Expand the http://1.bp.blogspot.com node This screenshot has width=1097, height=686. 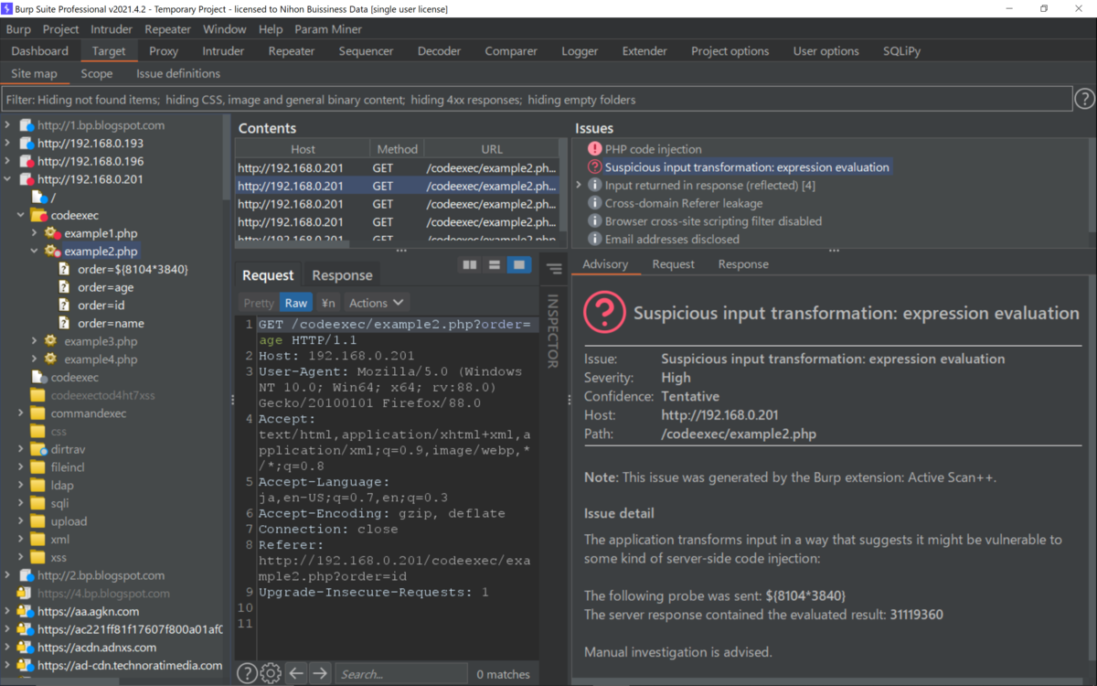coord(7,125)
